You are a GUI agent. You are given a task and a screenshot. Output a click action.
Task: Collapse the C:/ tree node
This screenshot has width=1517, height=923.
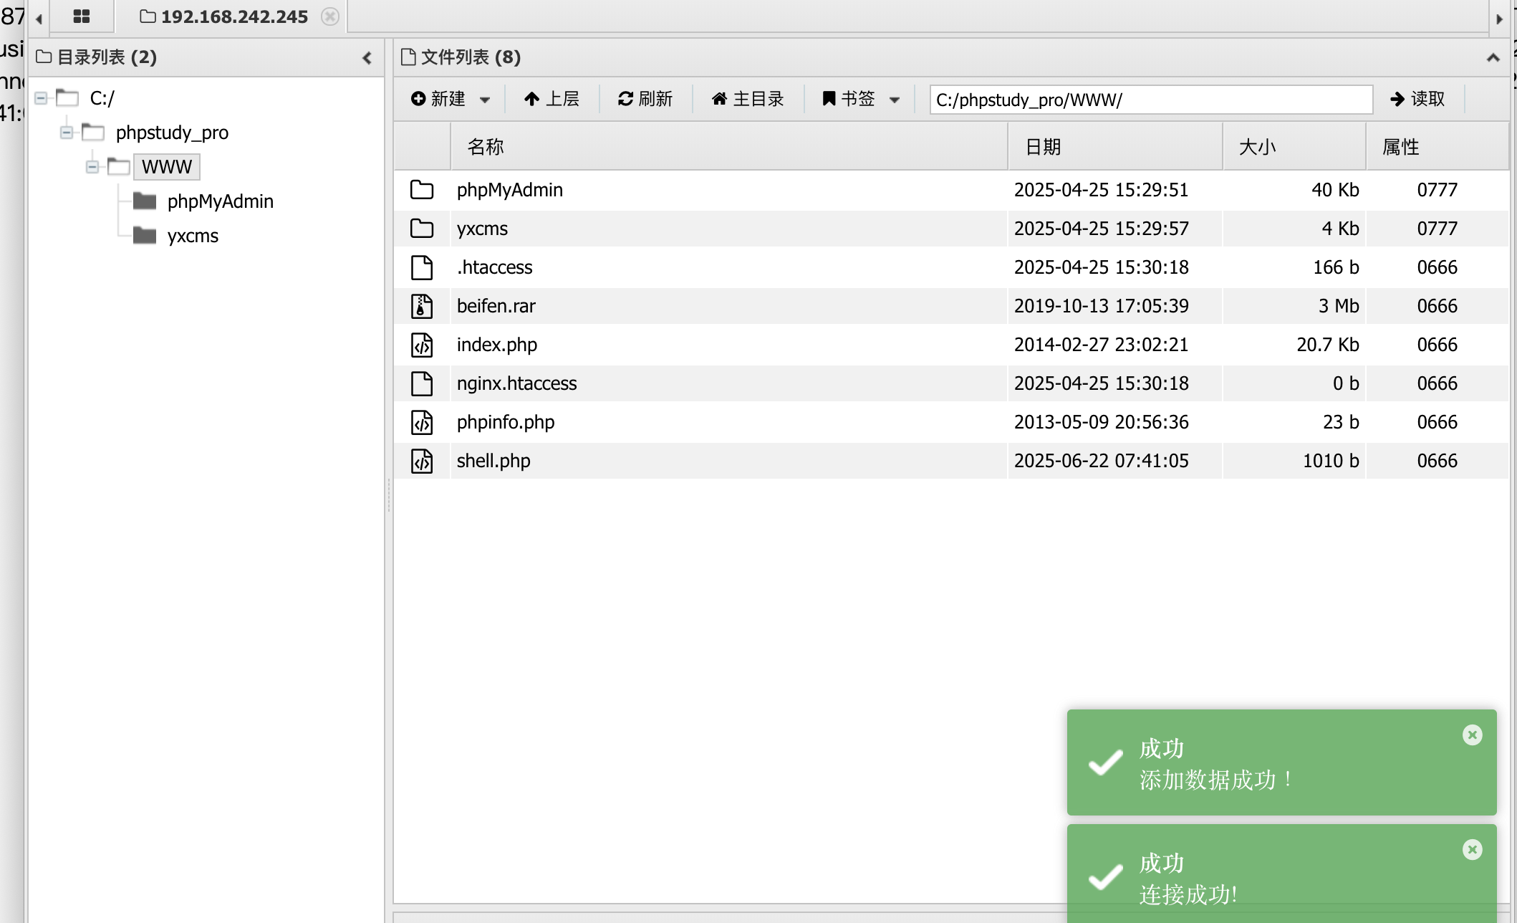click(x=42, y=98)
